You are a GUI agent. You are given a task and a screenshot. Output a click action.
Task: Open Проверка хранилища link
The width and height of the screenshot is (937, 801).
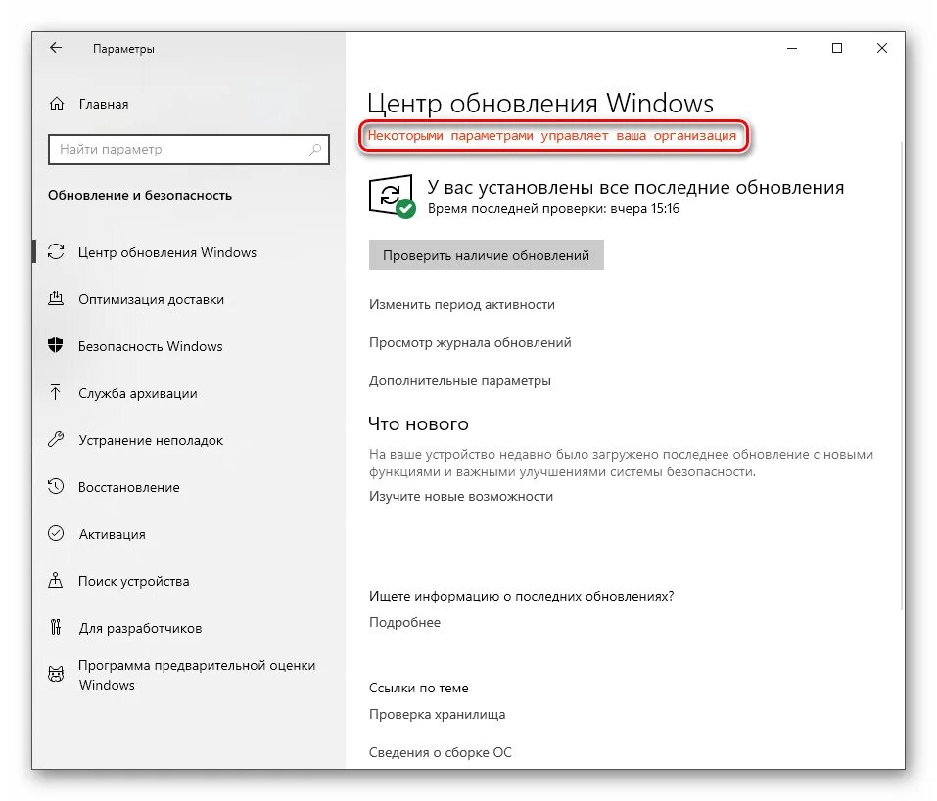[437, 715]
